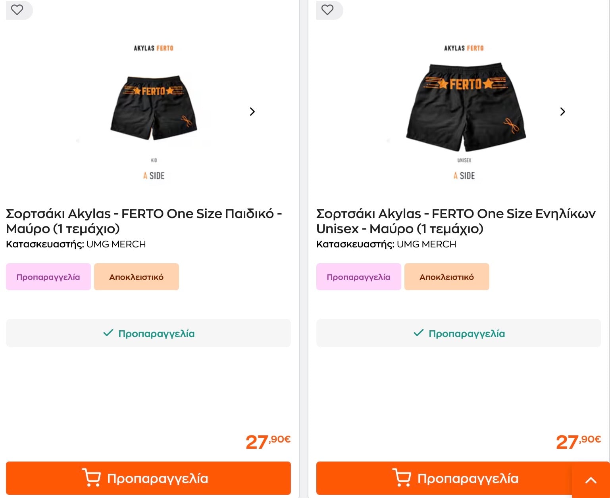Click the cart icon on unisex preorder button

click(x=402, y=477)
